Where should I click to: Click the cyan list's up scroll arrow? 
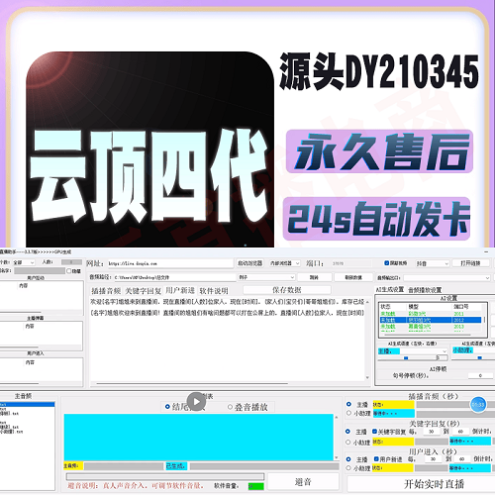337,418
